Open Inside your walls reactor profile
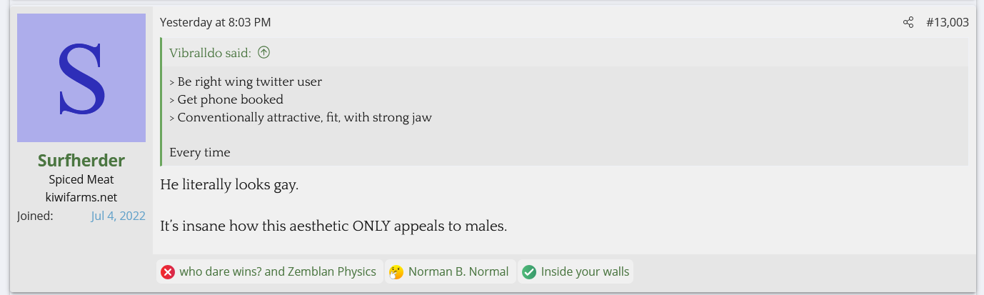The width and height of the screenshot is (984, 295). pos(585,272)
